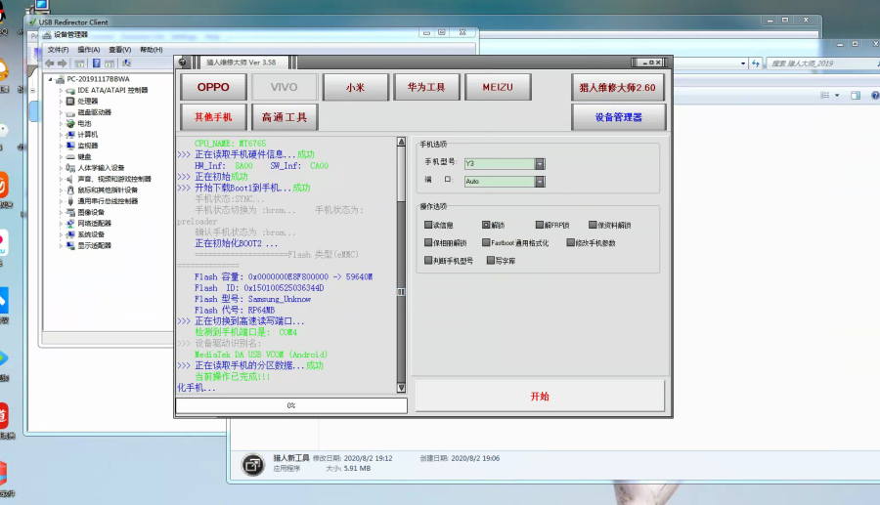The height and width of the screenshot is (505, 880).
Task: Enable the 保资料解锁 checkbox
Action: [593, 225]
